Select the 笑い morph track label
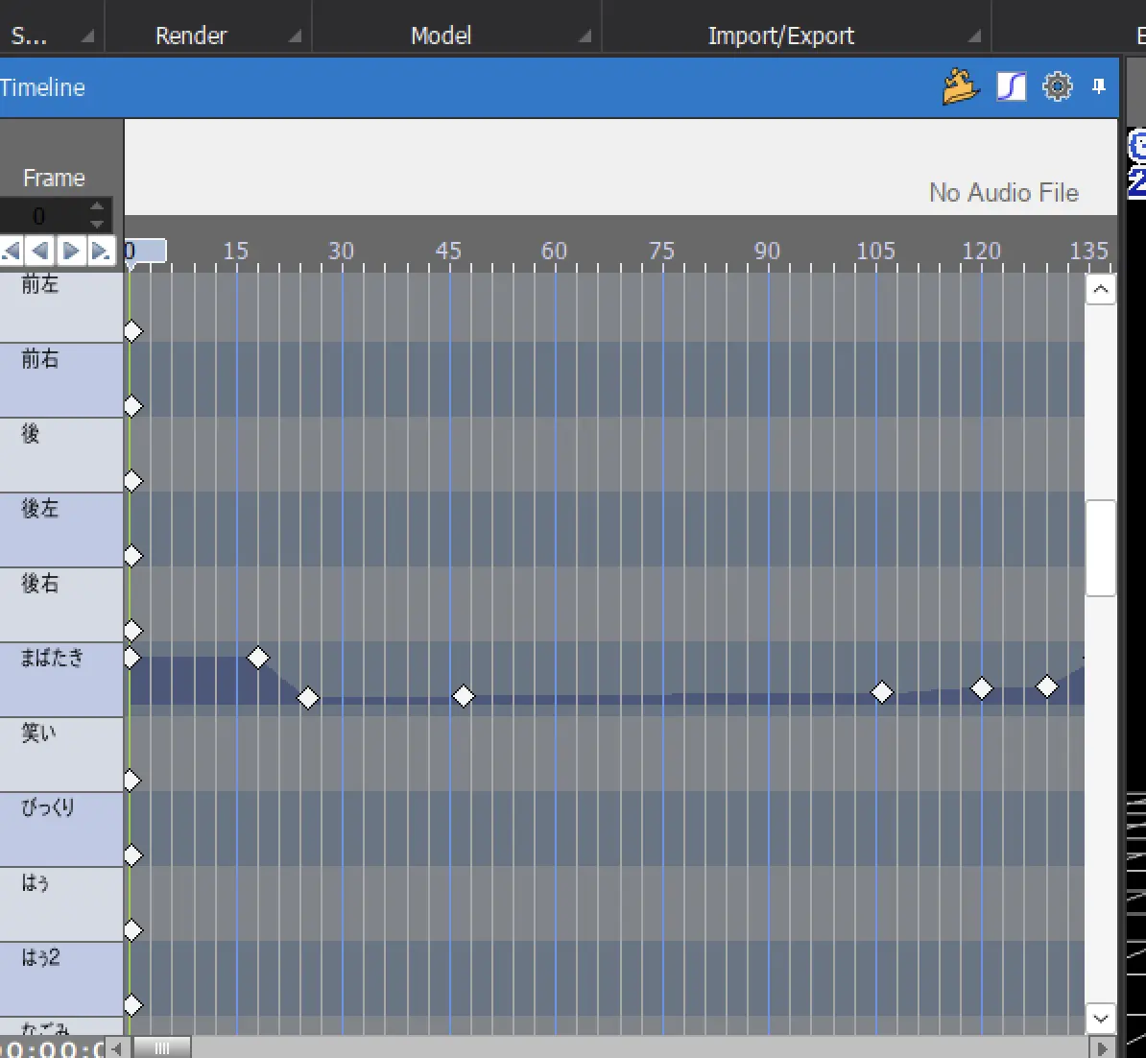Viewport: 1146px width, 1058px height. point(61,755)
